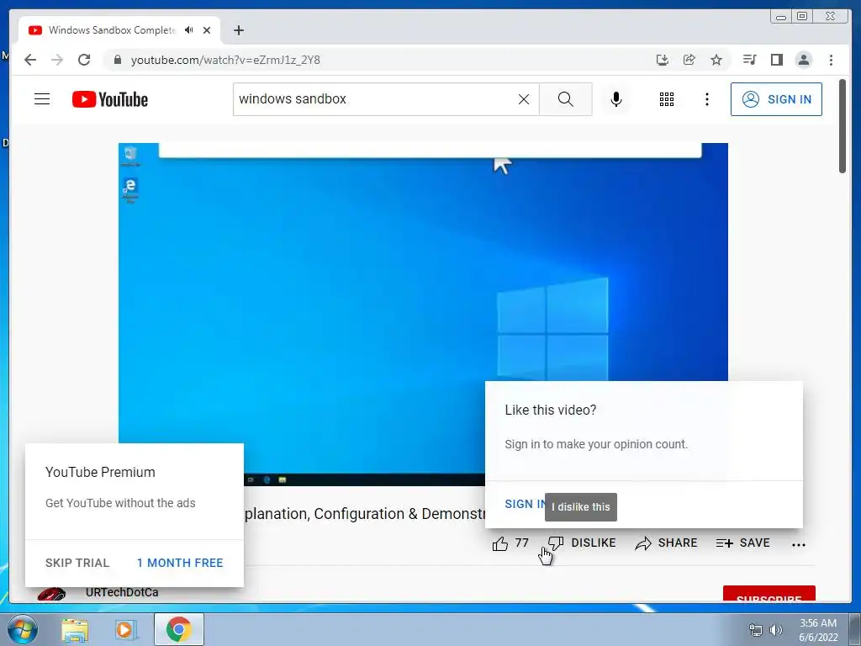
Task: Clear the search box text
Action: [524, 99]
